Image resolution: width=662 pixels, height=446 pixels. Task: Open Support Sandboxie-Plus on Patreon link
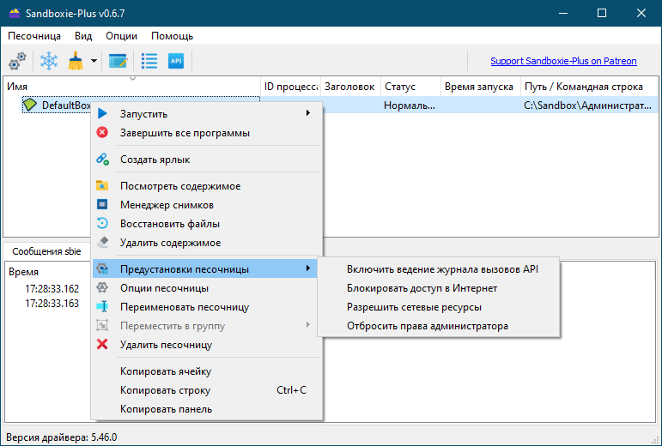pos(563,61)
